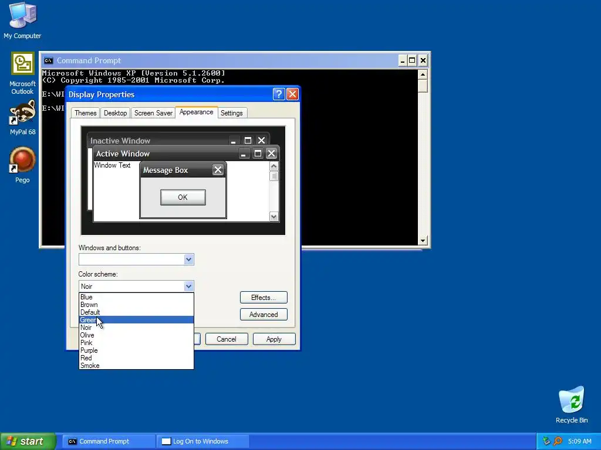
Task: Click the Active Window preview close icon
Action: pos(271,154)
